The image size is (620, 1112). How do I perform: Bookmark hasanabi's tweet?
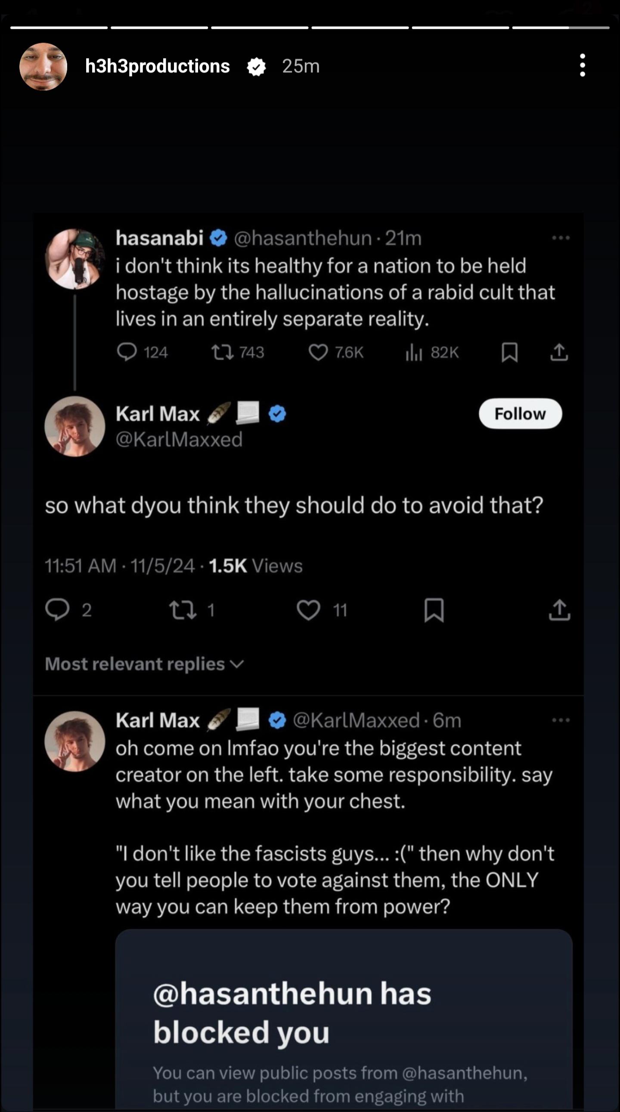click(509, 352)
